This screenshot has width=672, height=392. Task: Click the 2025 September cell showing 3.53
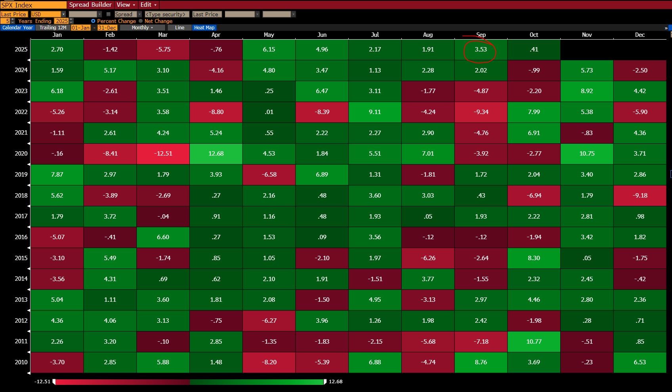pos(481,49)
